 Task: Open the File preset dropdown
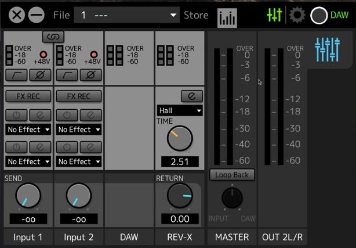(128, 16)
